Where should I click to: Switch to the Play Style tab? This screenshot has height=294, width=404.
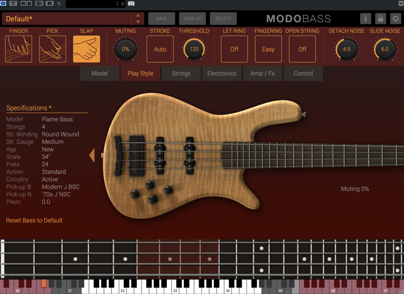[x=140, y=73]
